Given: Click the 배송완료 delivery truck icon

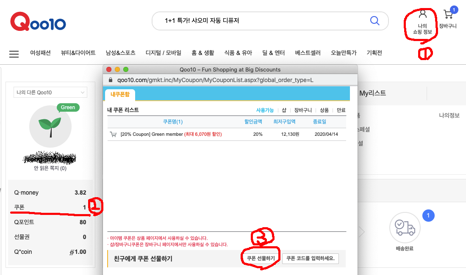Looking at the screenshot, I should click(405, 228).
